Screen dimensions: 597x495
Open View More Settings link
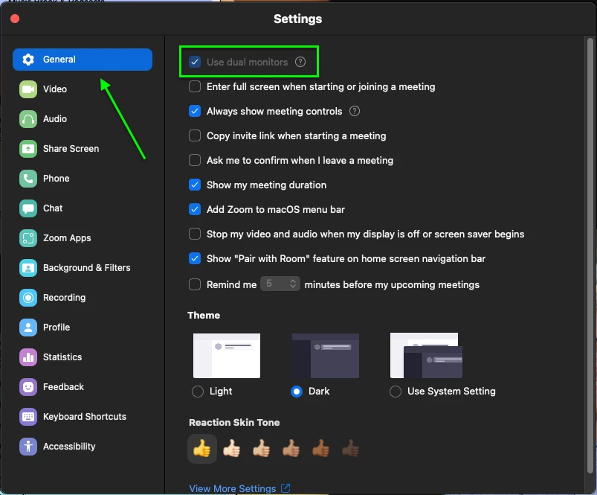(x=232, y=488)
